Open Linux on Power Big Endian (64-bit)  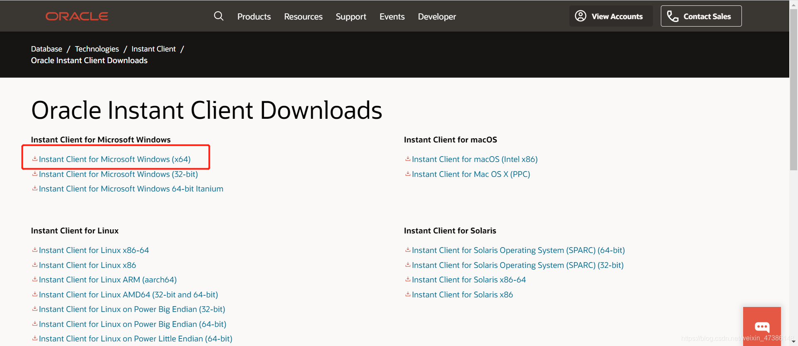[x=133, y=324]
